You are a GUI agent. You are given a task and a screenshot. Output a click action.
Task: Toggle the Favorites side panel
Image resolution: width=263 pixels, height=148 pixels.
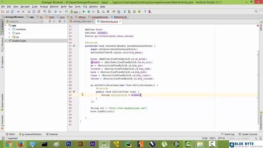(2, 123)
